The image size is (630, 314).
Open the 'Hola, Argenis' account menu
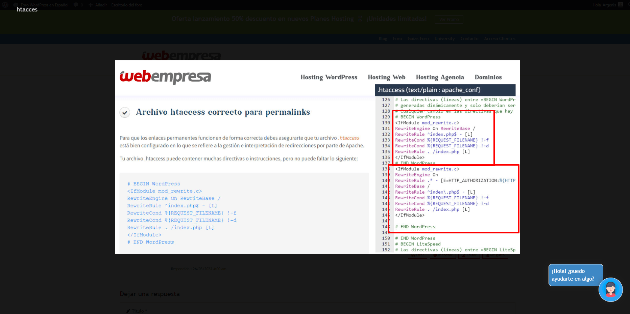point(607,5)
